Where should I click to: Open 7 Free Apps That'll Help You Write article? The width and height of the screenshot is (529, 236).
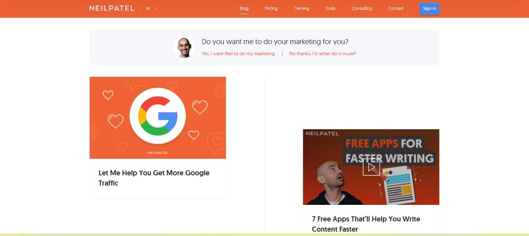(x=366, y=224)
